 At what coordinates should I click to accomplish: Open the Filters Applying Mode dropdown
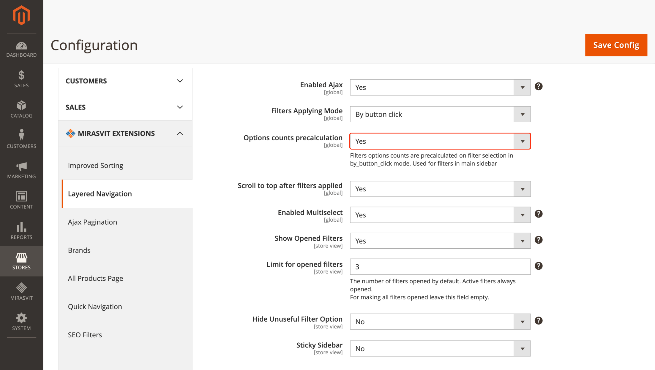coord(440,114)
